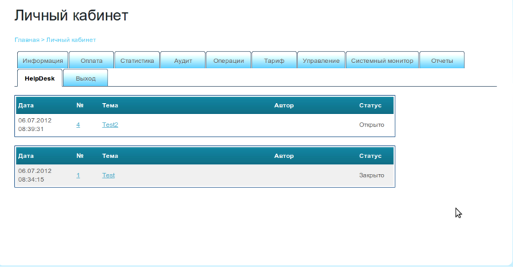This screenshot has width=513, height=267.
Task: Open the Test ticket subject link
Action: 108,175
